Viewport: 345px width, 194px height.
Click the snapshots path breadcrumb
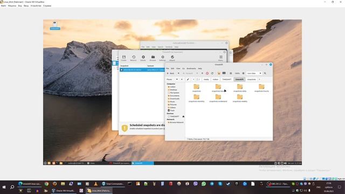click(251, 79)
